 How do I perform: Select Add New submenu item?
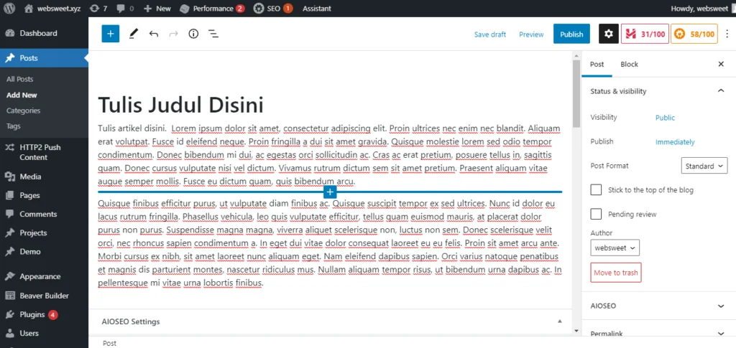[x=22, y=95]
